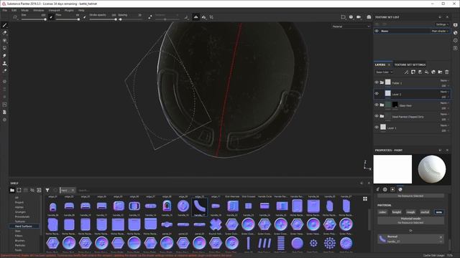Select the Paint brush tool
Screen dimensions: 460x258
(x=4, y=26)
